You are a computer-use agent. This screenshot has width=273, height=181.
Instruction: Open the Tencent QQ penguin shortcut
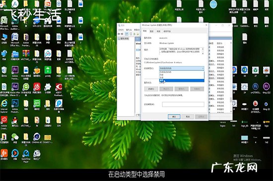(15, 121)
